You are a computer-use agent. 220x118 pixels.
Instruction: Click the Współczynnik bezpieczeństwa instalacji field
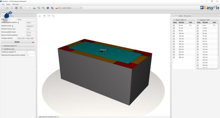(x=30, y=55)
